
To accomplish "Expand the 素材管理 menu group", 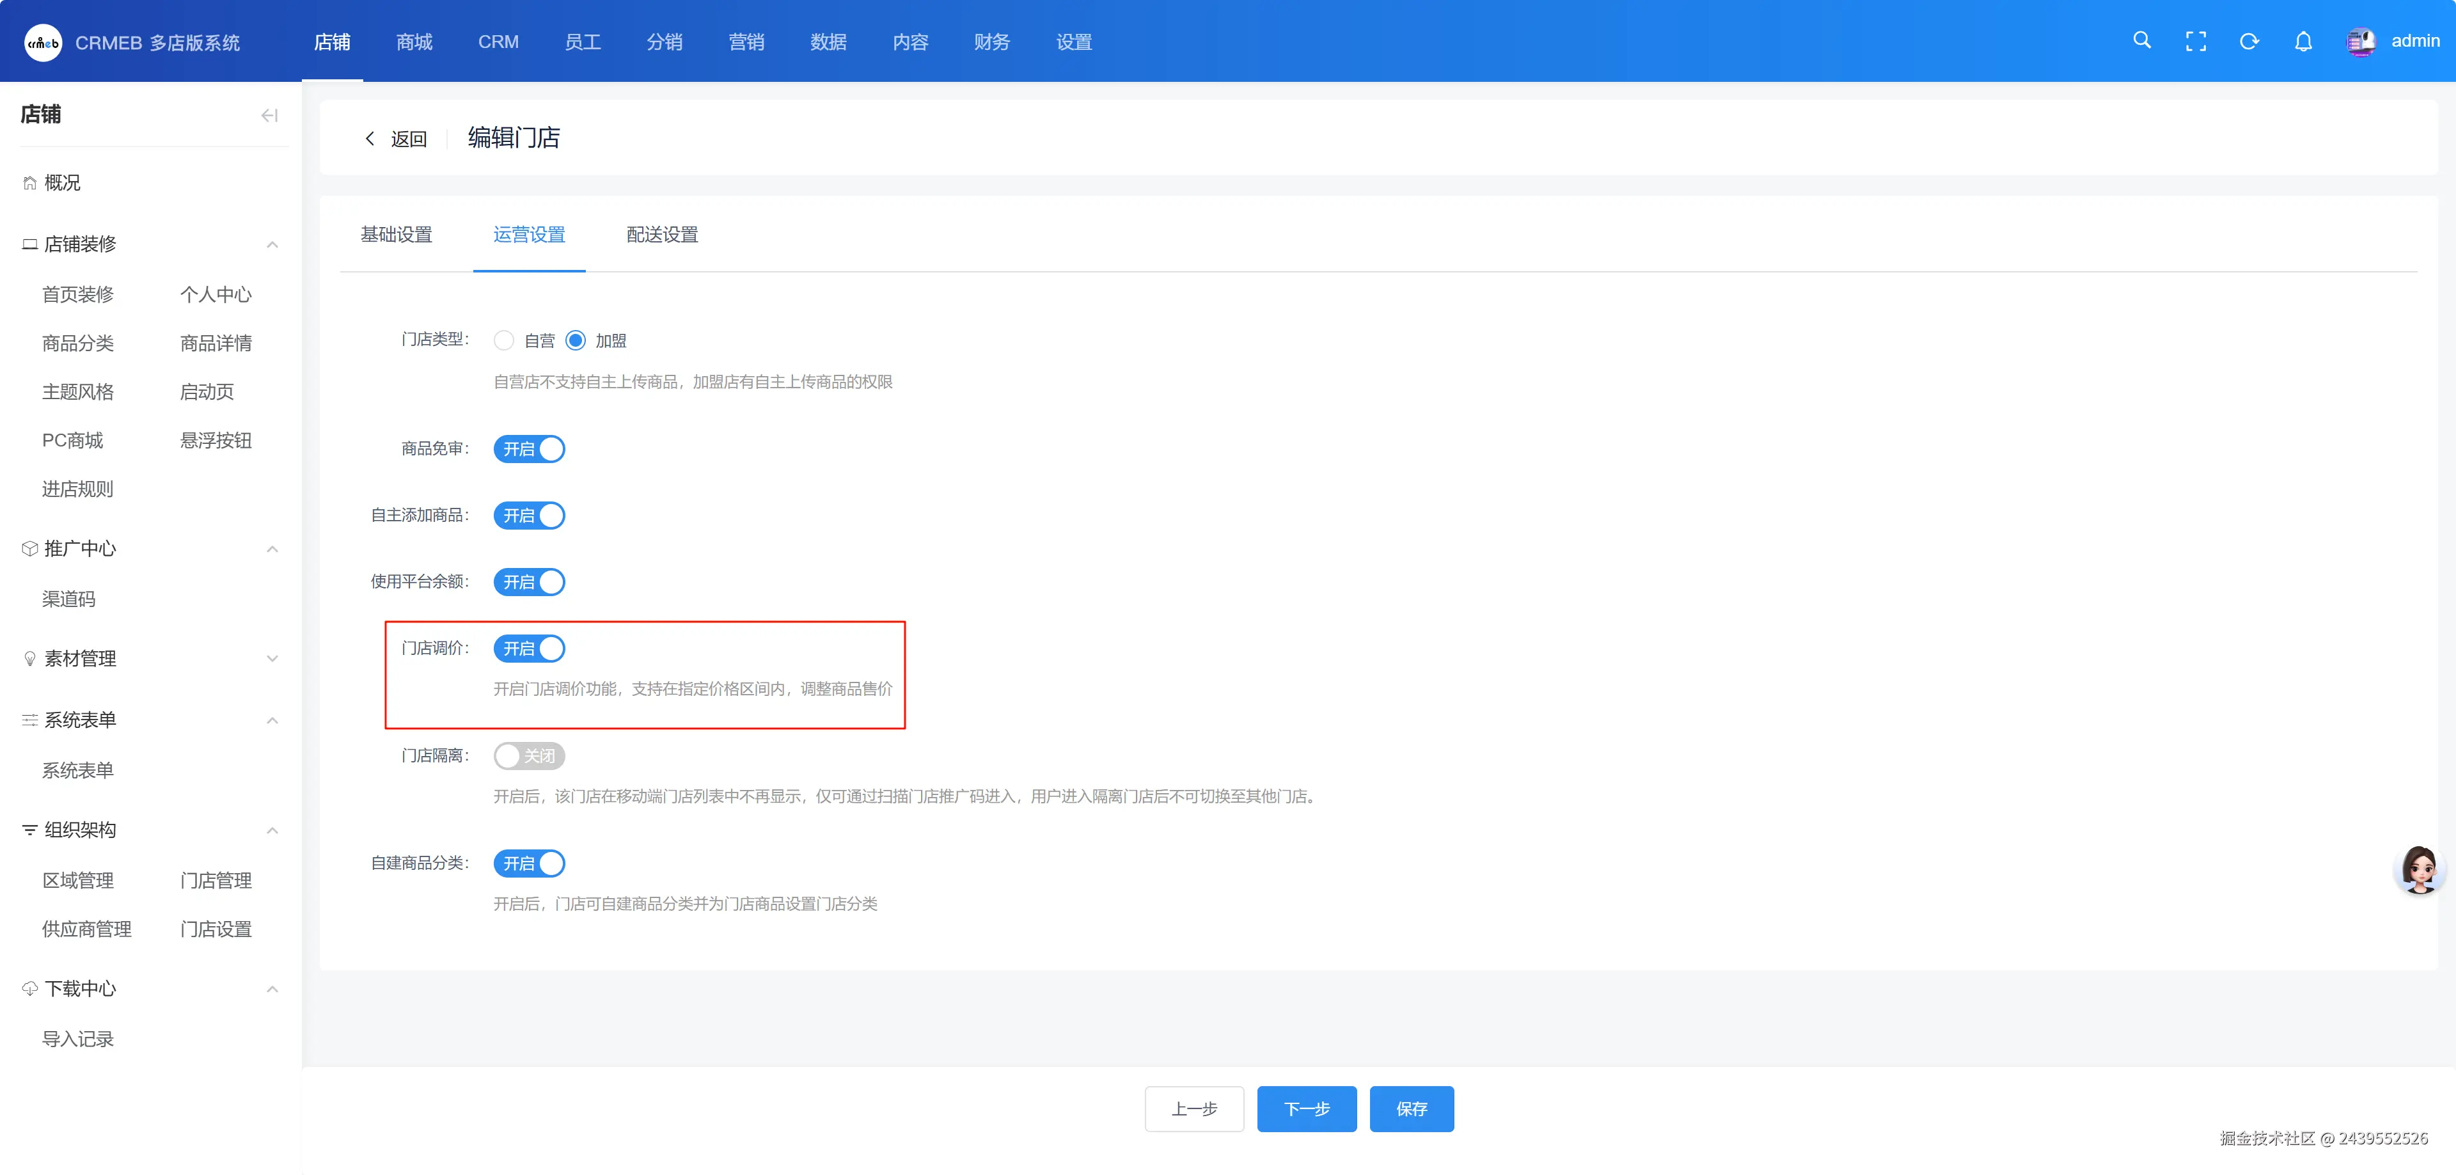I will [272, 659].
